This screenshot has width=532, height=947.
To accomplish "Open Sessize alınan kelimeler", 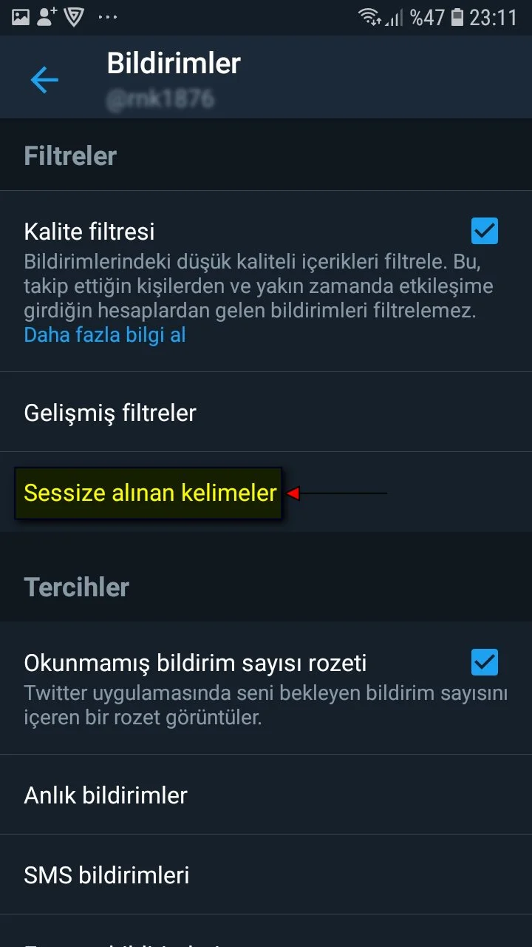I will coord(266,492).
